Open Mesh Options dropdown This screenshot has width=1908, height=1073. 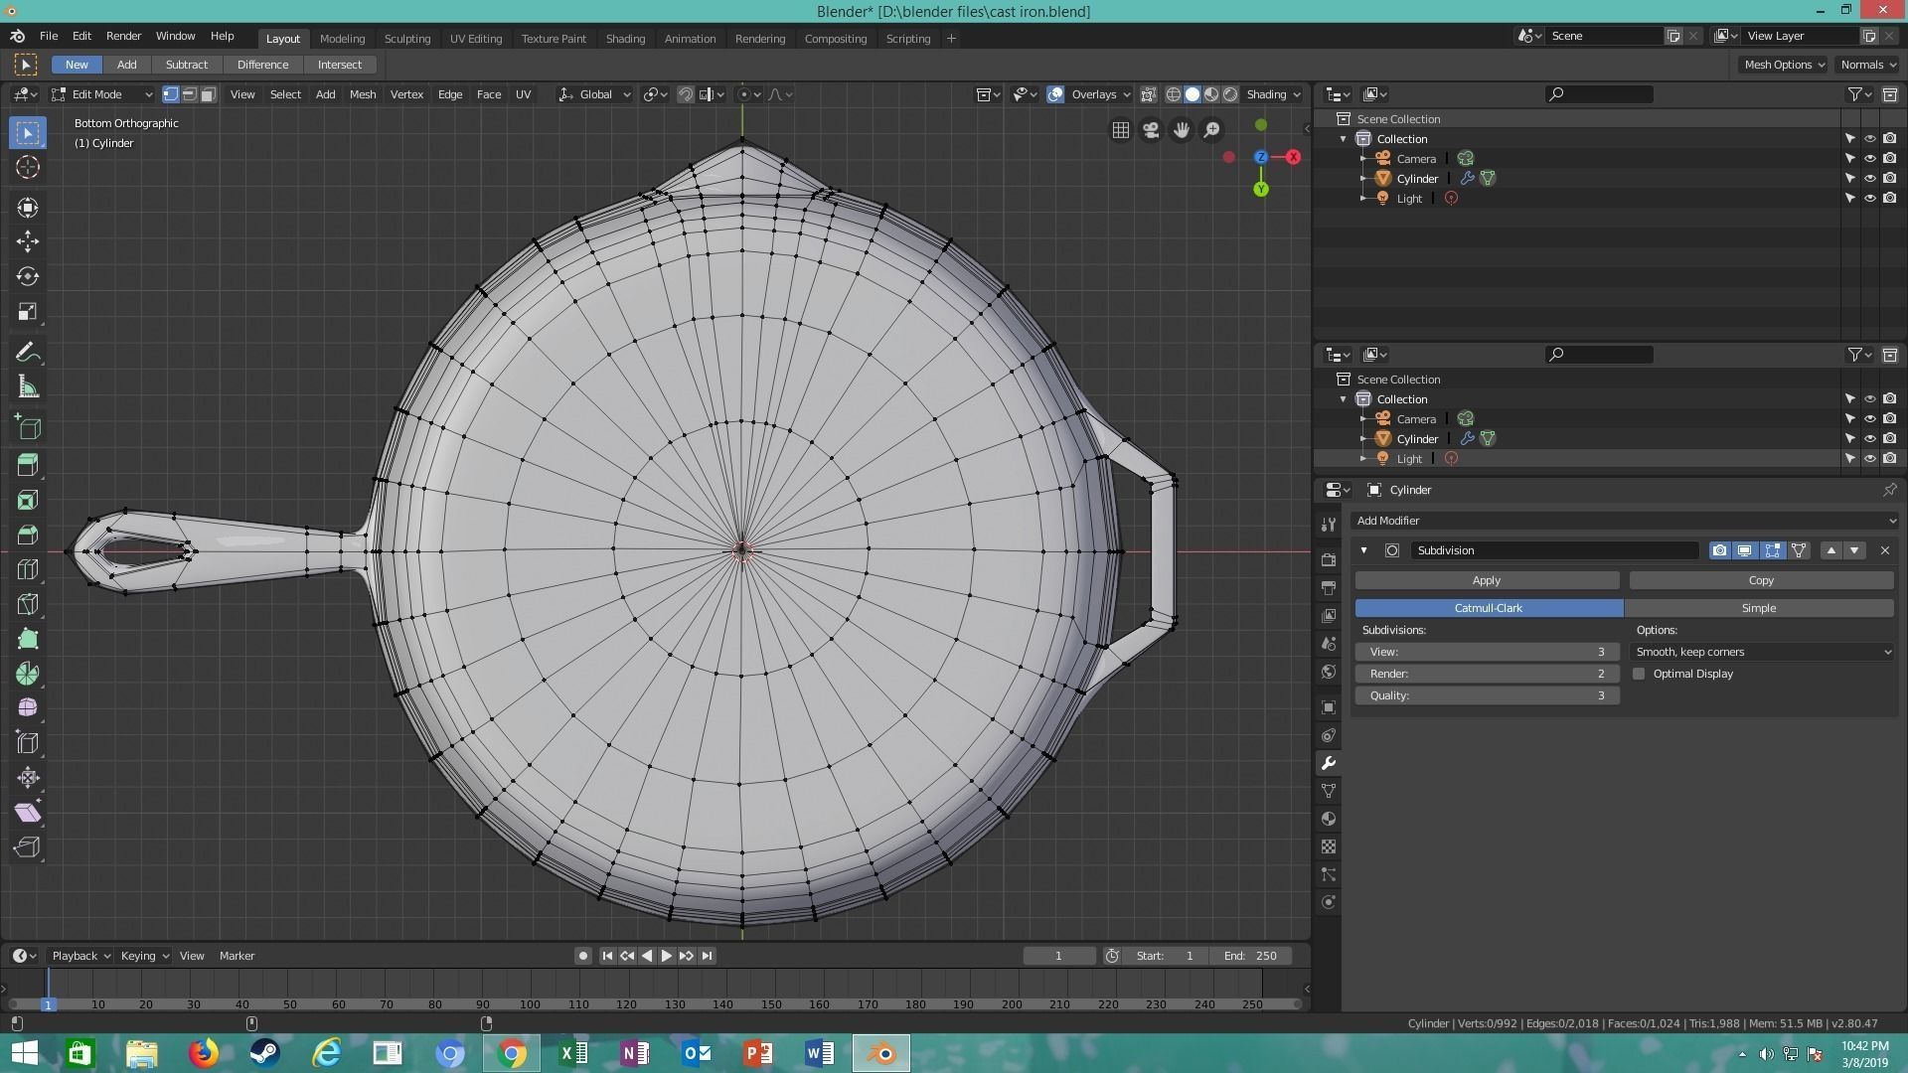pos(1785,65)
